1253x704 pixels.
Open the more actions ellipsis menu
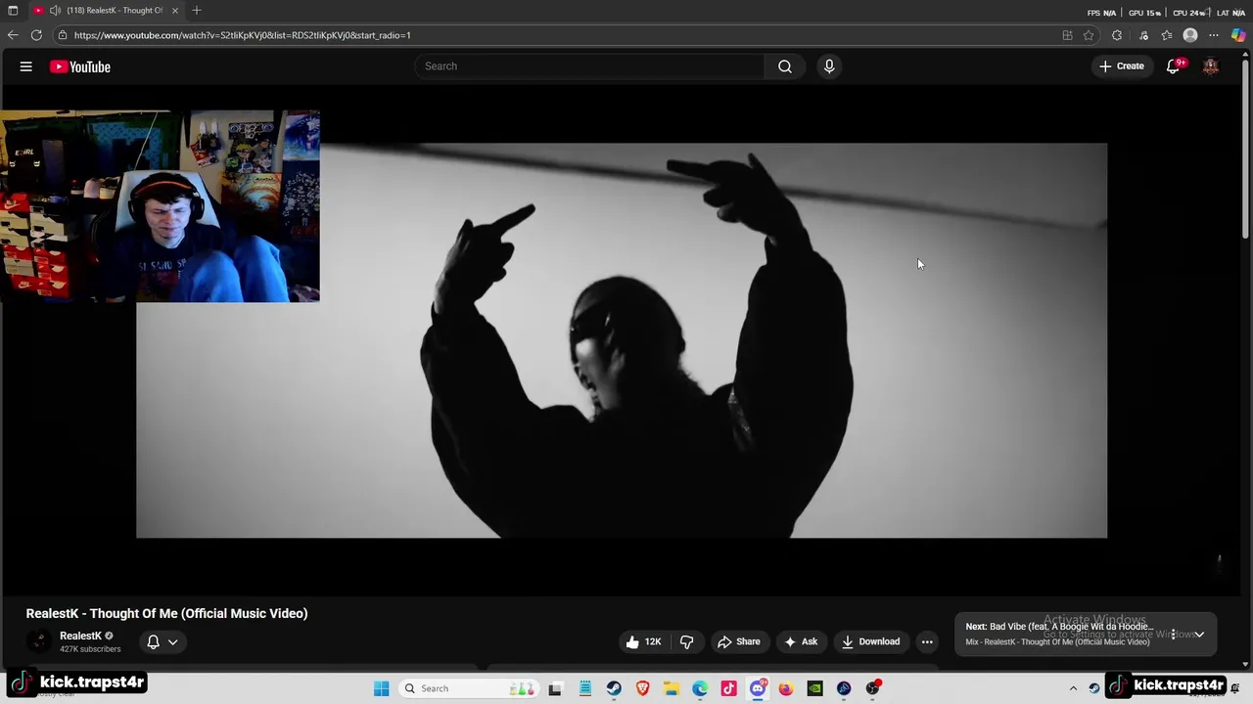927,641
